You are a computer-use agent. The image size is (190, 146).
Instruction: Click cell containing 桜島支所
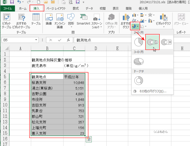tap(47, 83)
